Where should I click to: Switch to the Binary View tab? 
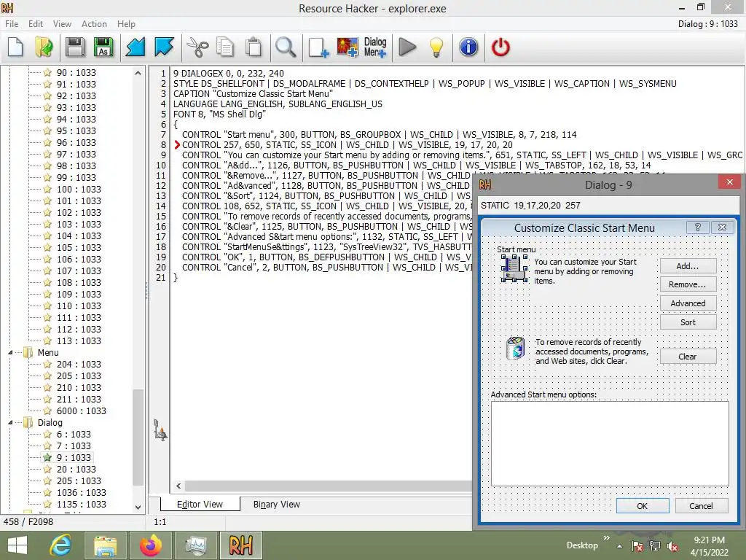(276, 505)
